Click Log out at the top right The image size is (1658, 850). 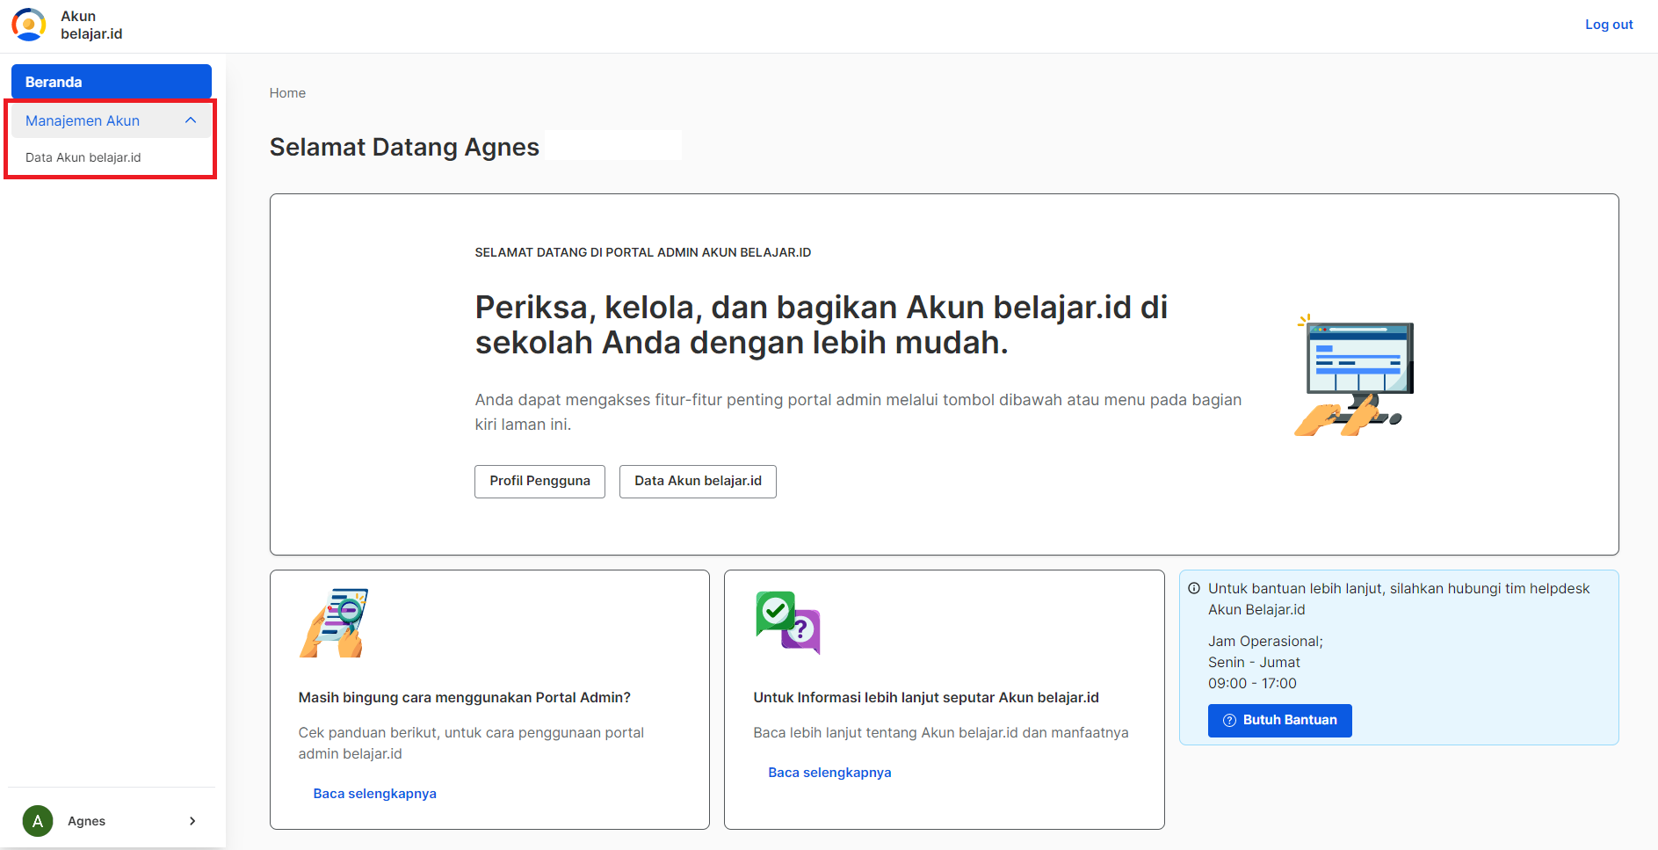(1608, 24)
